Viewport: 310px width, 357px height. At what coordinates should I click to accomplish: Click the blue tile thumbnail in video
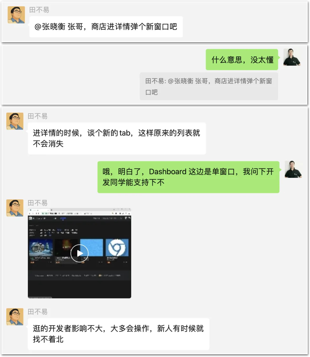pyautogui.click(x=91, y=248)
